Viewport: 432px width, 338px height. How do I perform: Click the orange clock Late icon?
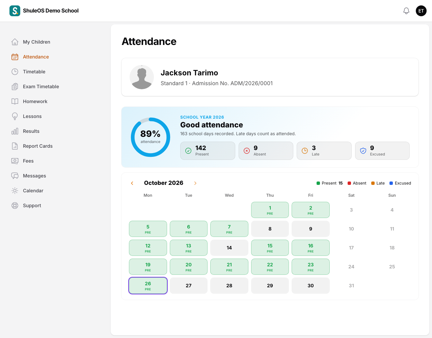pyautogui.click(x=305, y=151)
